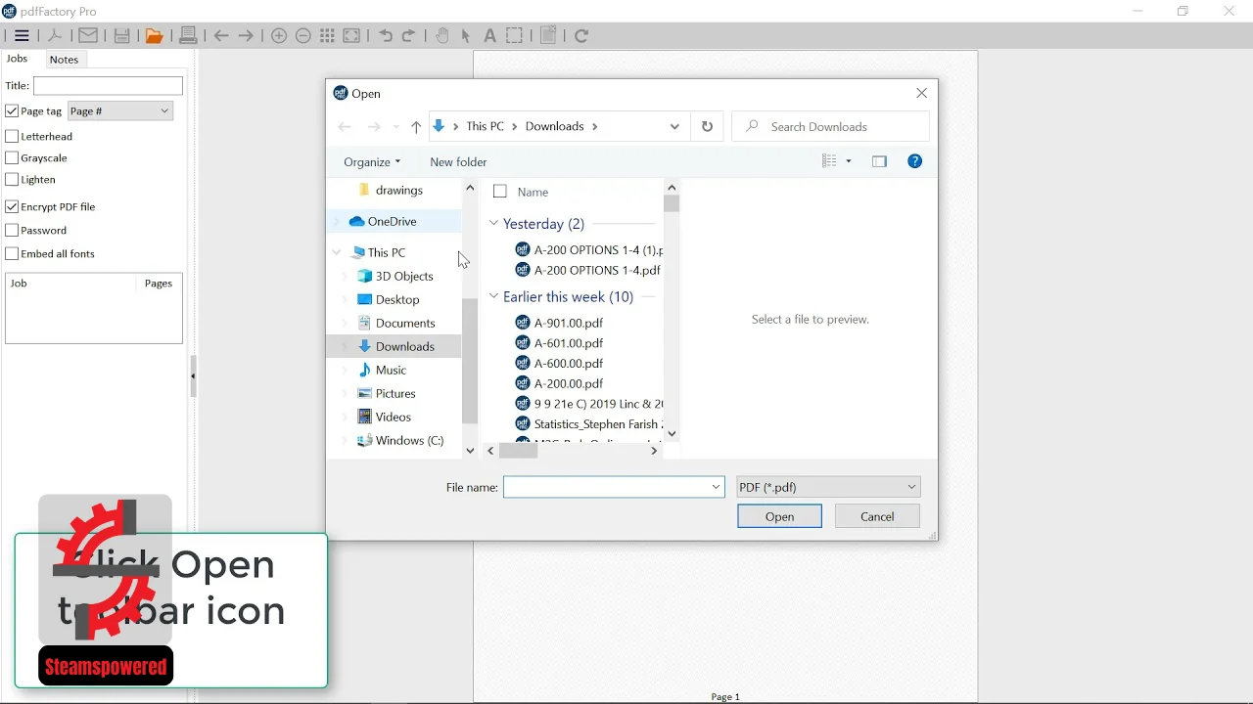Select Documents in the navigation tree
Image resolution: width=1253 pixels, height=704 pixels.
(405, 324)
